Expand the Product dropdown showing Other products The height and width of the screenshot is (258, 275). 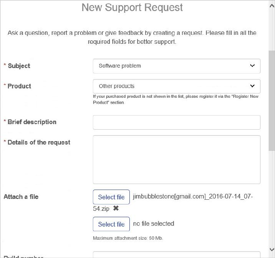176,86
